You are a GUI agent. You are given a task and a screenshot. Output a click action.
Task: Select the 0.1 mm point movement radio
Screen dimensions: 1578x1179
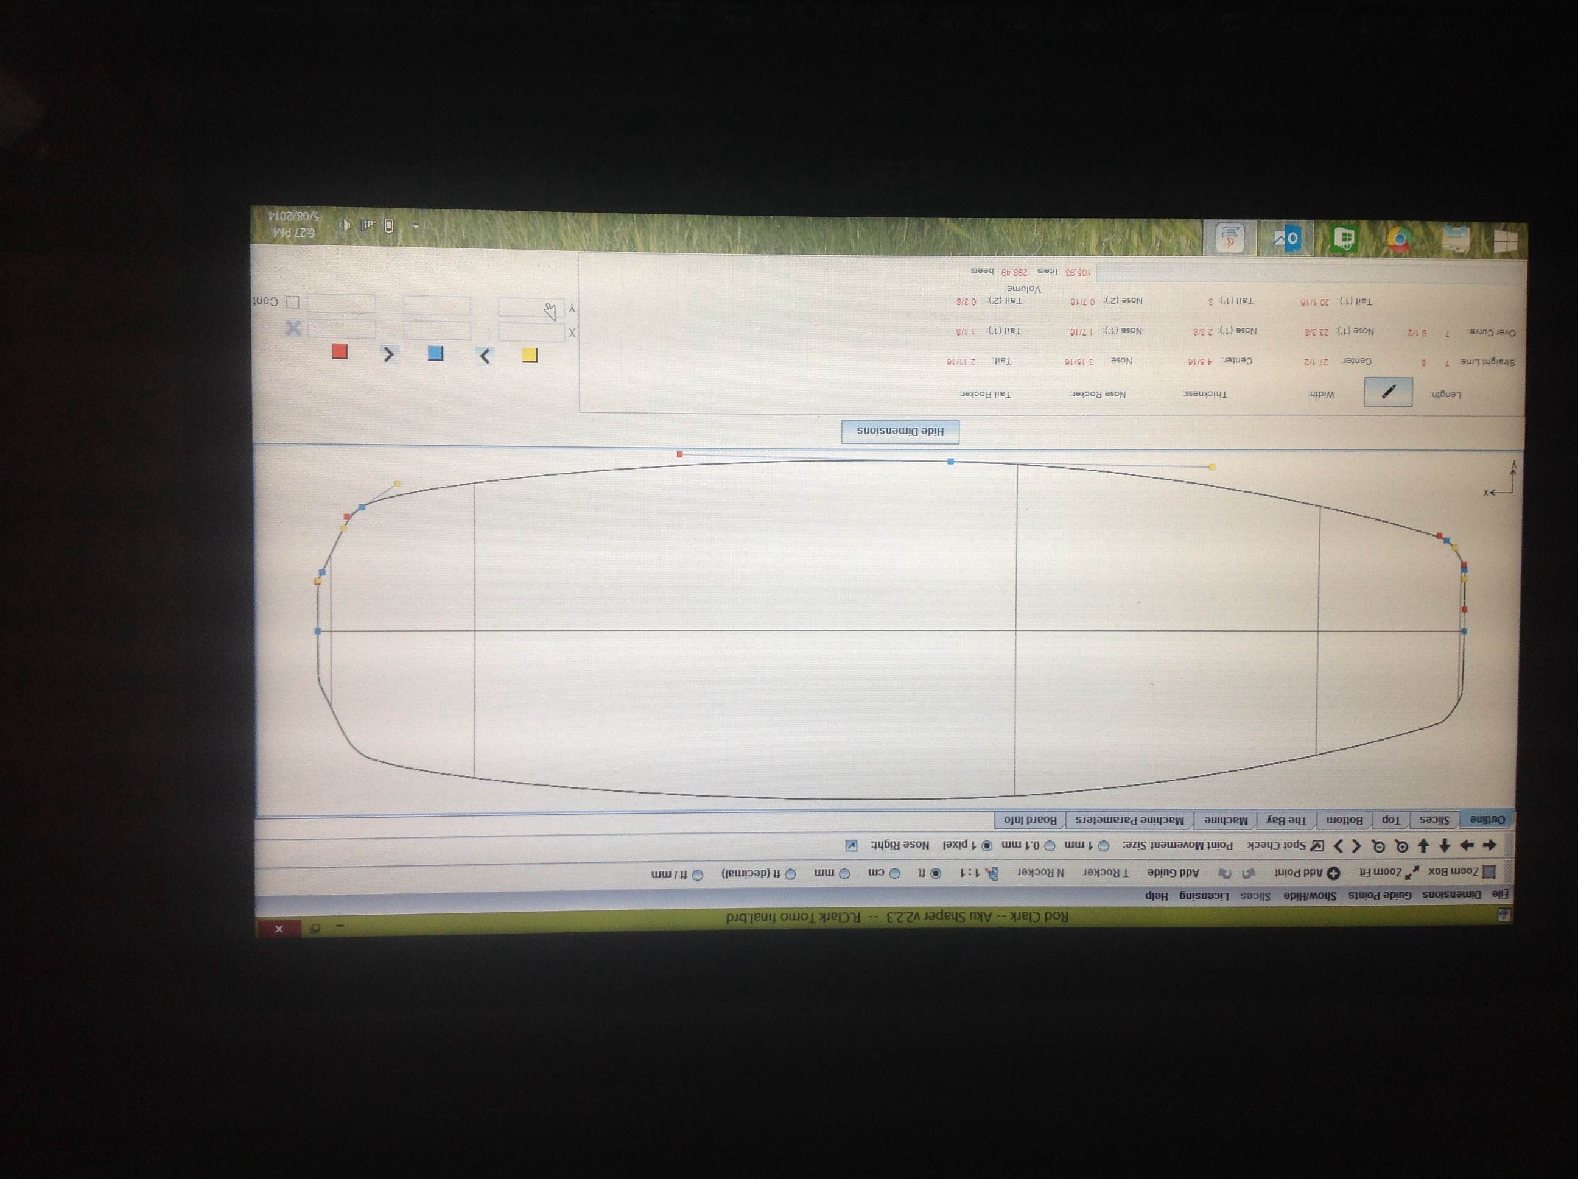coord(1050,846)
